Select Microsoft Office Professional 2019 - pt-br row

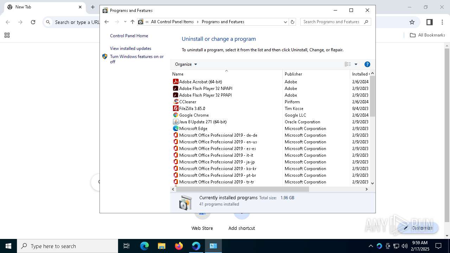pyautogui.click(x=270, y=175)
